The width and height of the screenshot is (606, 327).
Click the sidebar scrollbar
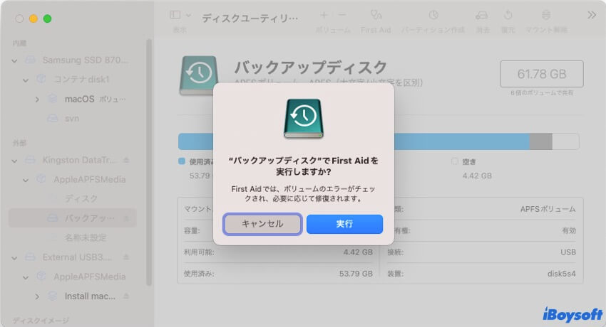coord(149,162)
